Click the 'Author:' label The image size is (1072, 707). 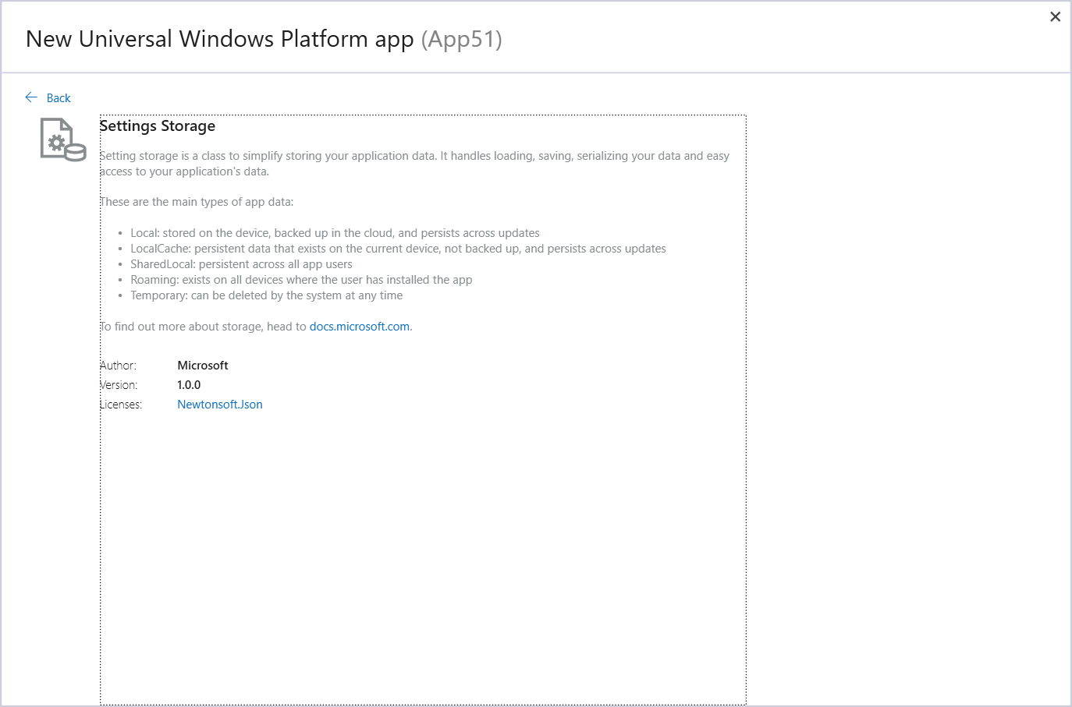[x=118, y=366]
